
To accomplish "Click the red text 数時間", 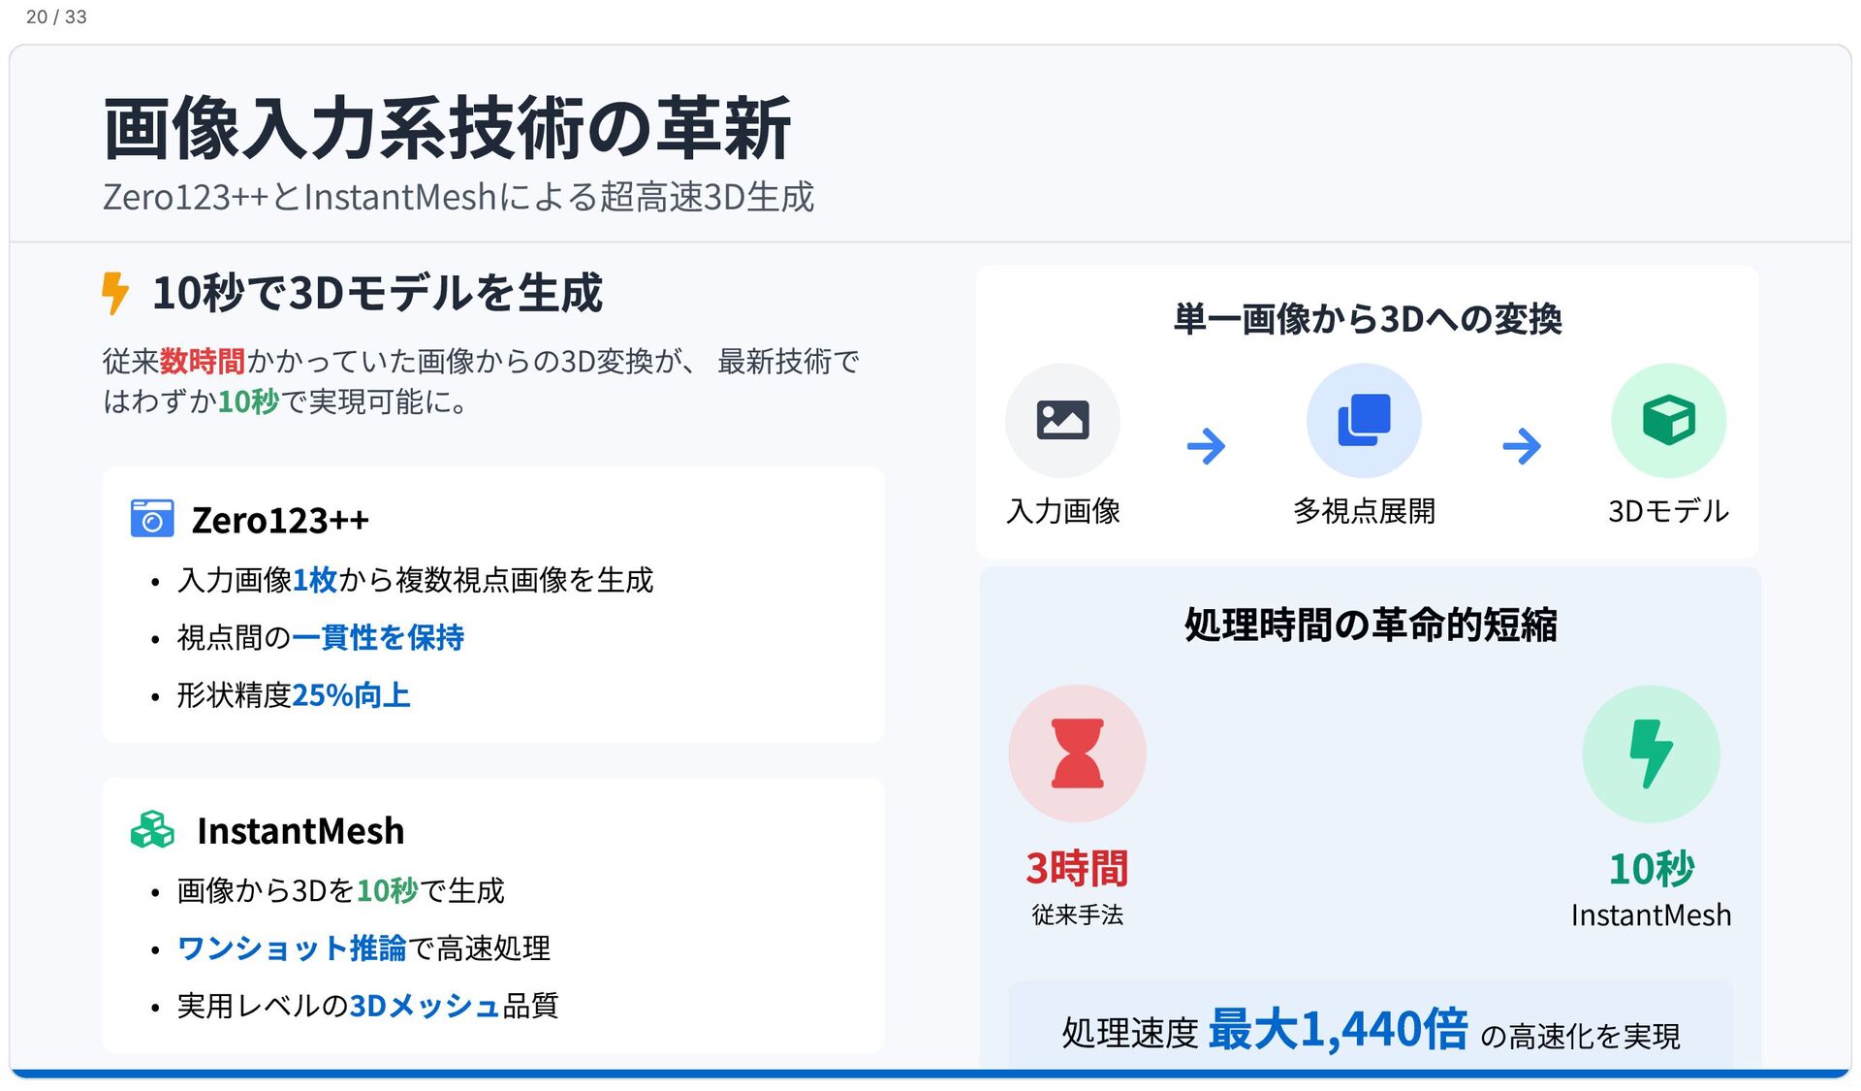I will [203, 362].
